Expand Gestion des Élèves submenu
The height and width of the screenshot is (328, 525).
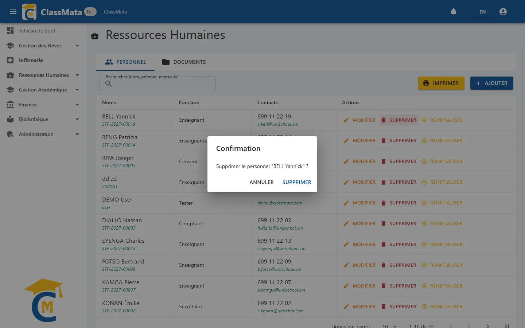coord(77,46)
